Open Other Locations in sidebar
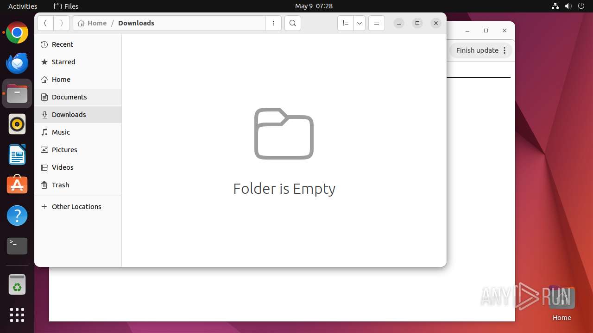The height and width of the screenshot is (333, 593). [x=78, y=207]
